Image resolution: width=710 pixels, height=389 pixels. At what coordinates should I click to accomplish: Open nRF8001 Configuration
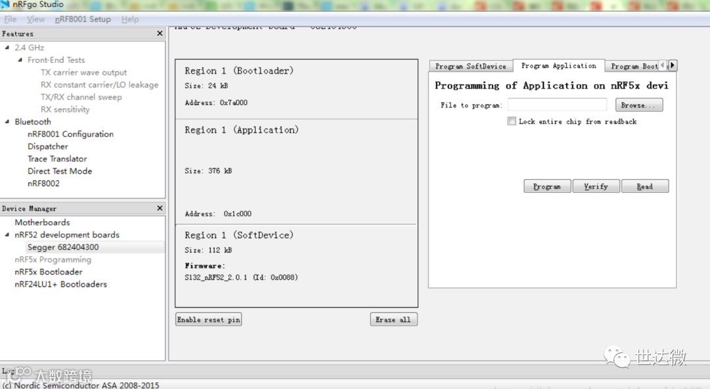70,134
